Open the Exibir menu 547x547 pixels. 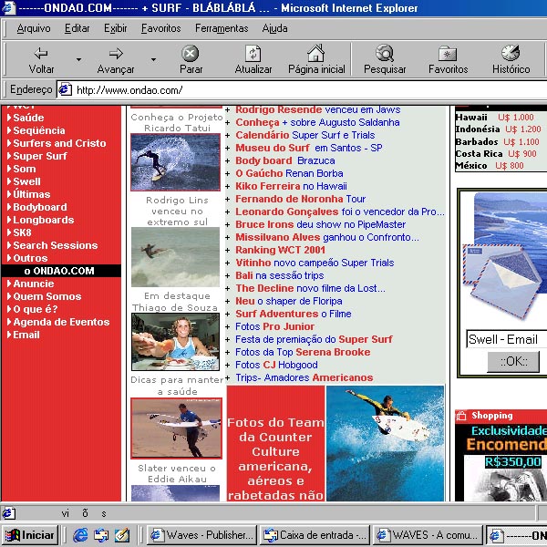pos(116,28)
